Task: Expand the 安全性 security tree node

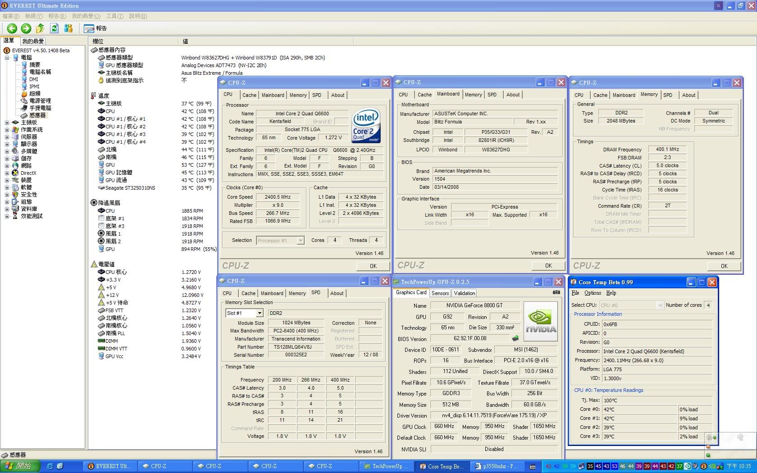Action: [x=7, y=195]
